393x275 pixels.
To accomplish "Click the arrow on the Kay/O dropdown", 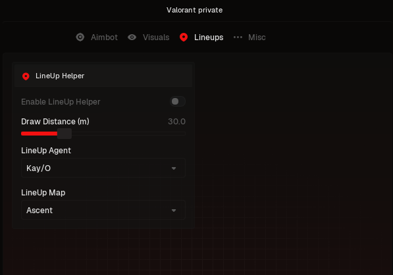I will tap(174, 168).
